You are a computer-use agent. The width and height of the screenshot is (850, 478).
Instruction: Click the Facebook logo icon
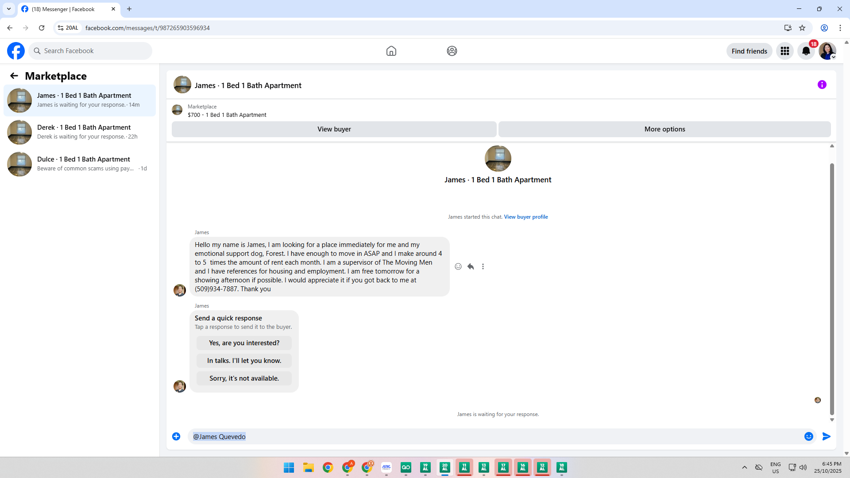click(16, 51)
